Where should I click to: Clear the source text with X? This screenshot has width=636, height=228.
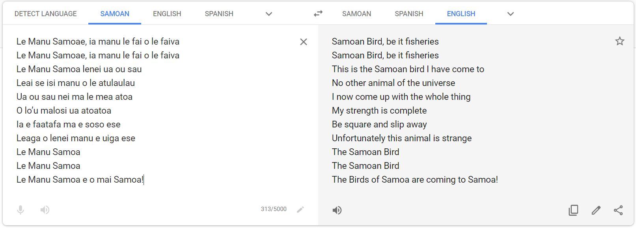pyautogui.click(x=303, y=42)
